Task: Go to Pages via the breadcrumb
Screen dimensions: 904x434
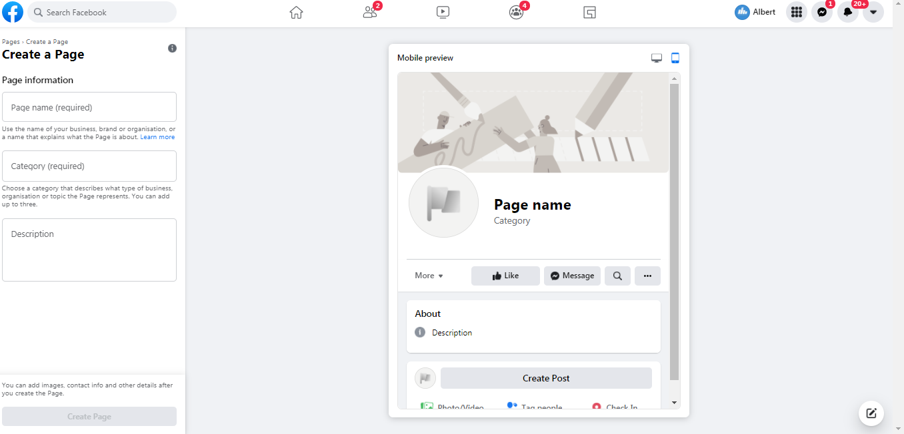Action: pyautogui.click(x=10, y=41)
